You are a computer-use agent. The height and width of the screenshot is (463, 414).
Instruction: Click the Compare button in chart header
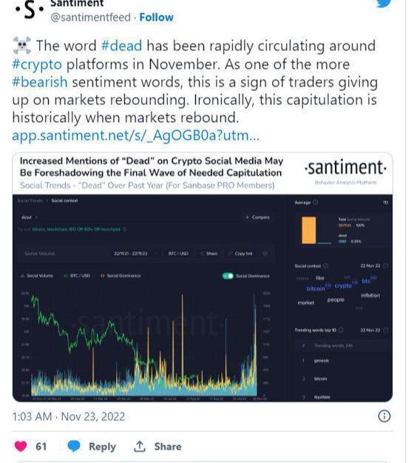tap(257, 217)
